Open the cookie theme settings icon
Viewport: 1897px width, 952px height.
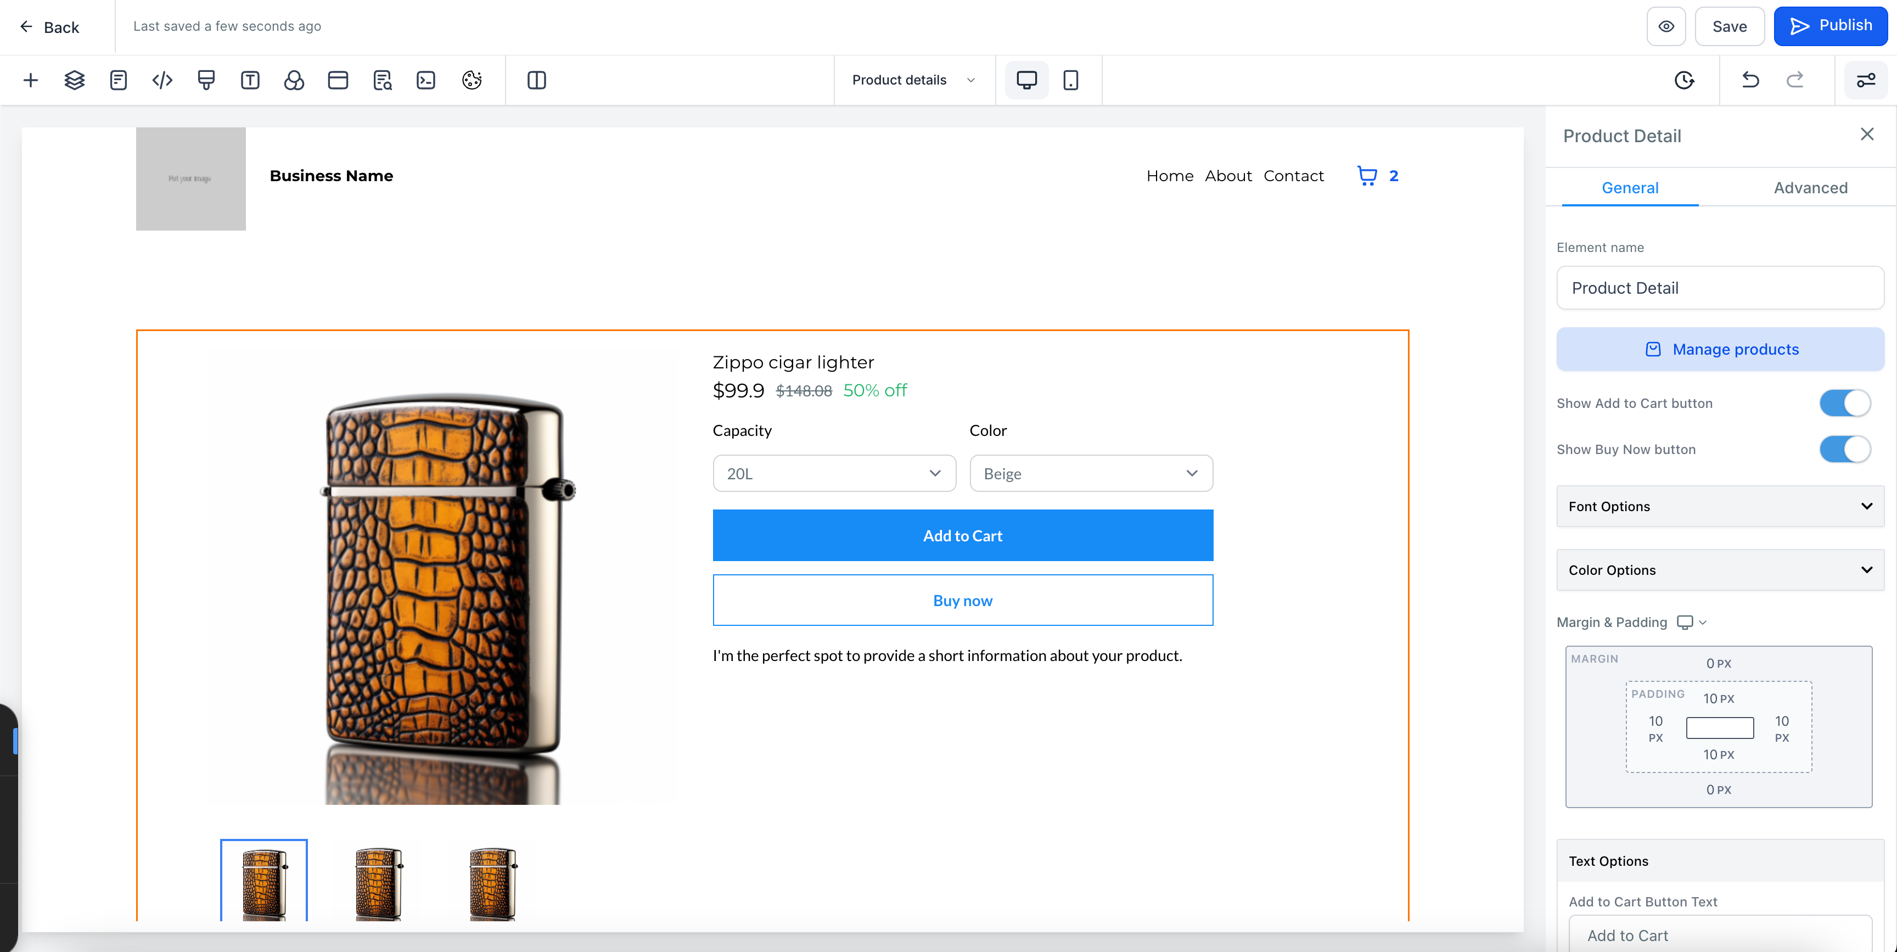(472, 80)
